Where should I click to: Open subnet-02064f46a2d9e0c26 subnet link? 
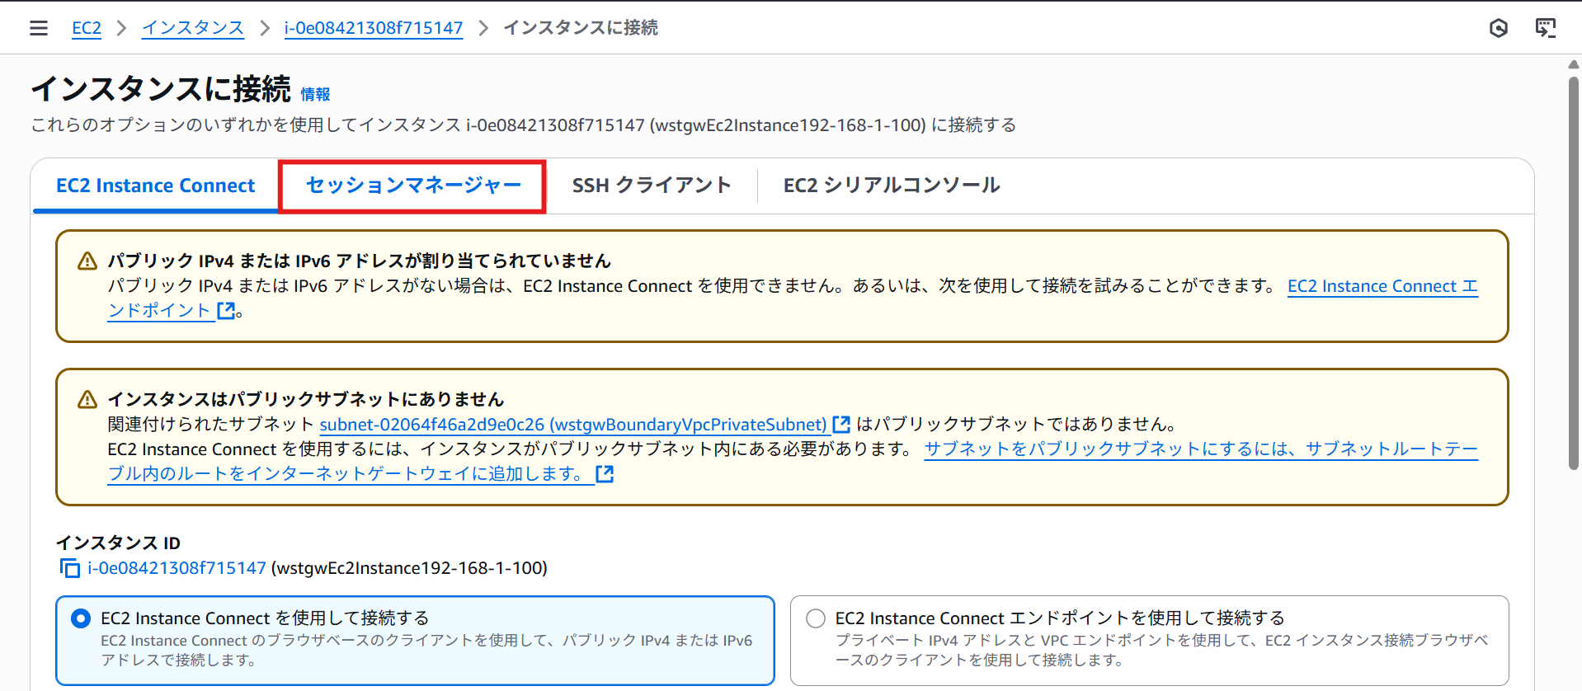(573, 425)
